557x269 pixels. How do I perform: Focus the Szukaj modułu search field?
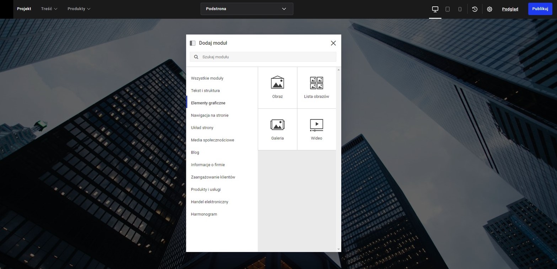[263, 57]
